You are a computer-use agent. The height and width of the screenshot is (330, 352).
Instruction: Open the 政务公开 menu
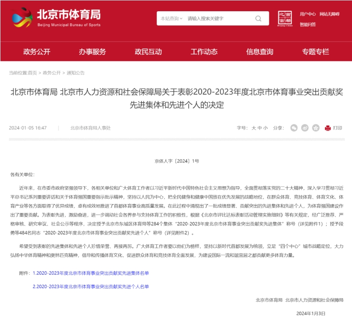37,52
